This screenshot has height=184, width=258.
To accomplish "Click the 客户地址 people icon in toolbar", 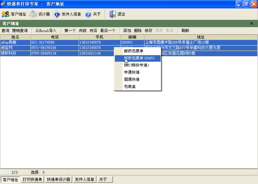I will point(5,14).
